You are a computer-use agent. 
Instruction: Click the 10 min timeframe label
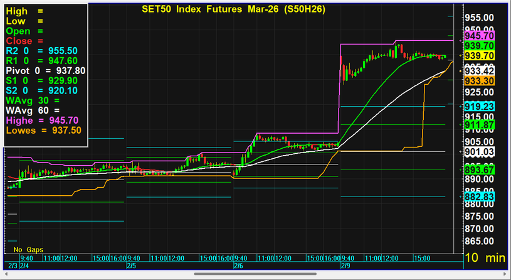coord(485,258)
